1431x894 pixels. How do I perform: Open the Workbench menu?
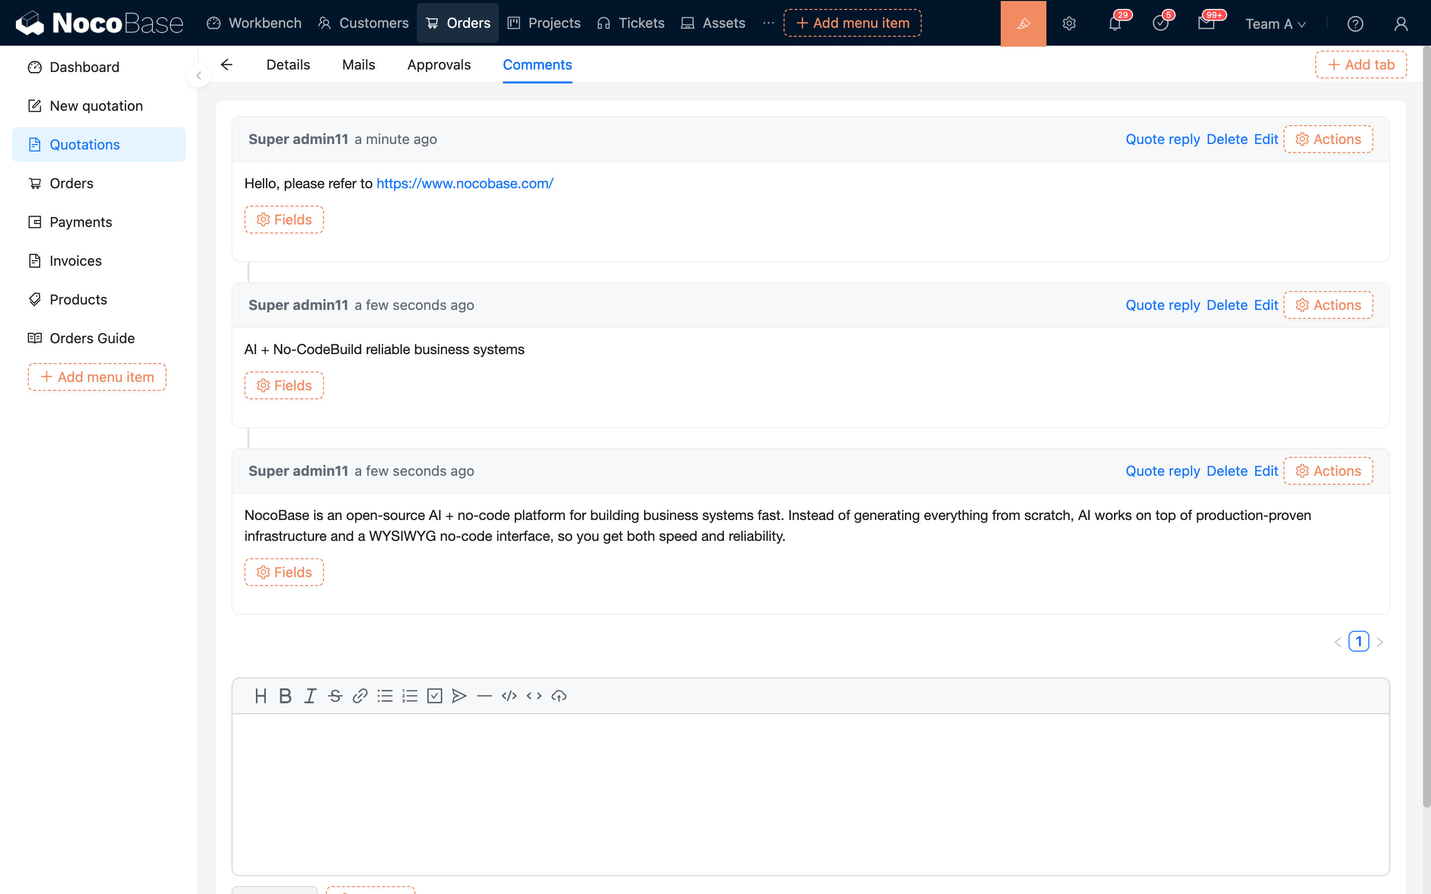point(254,23)
